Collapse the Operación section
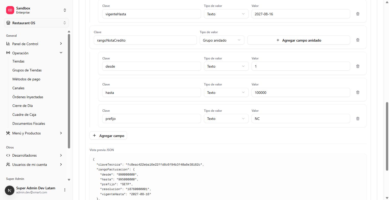Screen dimensions: 389x200 (61, 53)
